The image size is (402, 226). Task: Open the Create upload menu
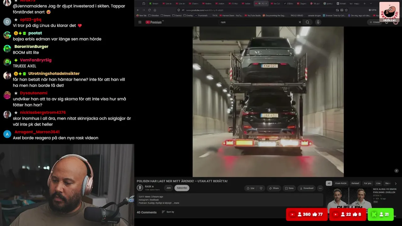coord(375,22)
